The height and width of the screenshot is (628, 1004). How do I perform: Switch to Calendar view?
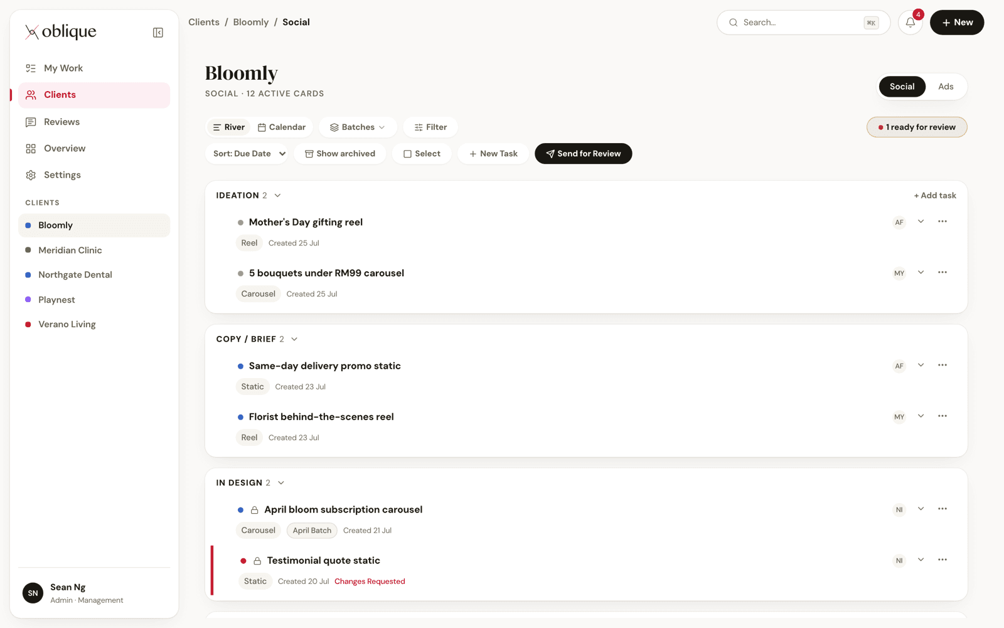click(282, 127)
